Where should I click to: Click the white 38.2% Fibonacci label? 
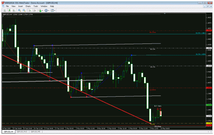coord(153,67)
